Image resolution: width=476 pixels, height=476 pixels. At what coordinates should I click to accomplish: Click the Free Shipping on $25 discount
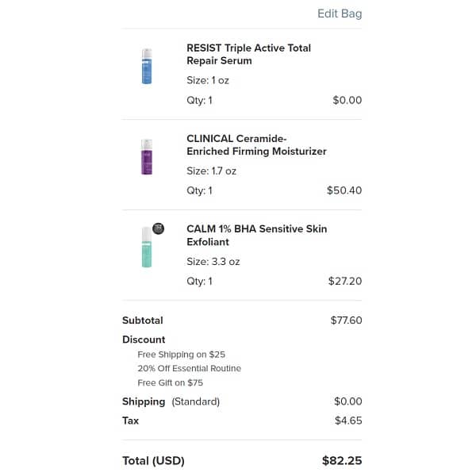pos(181,355)
